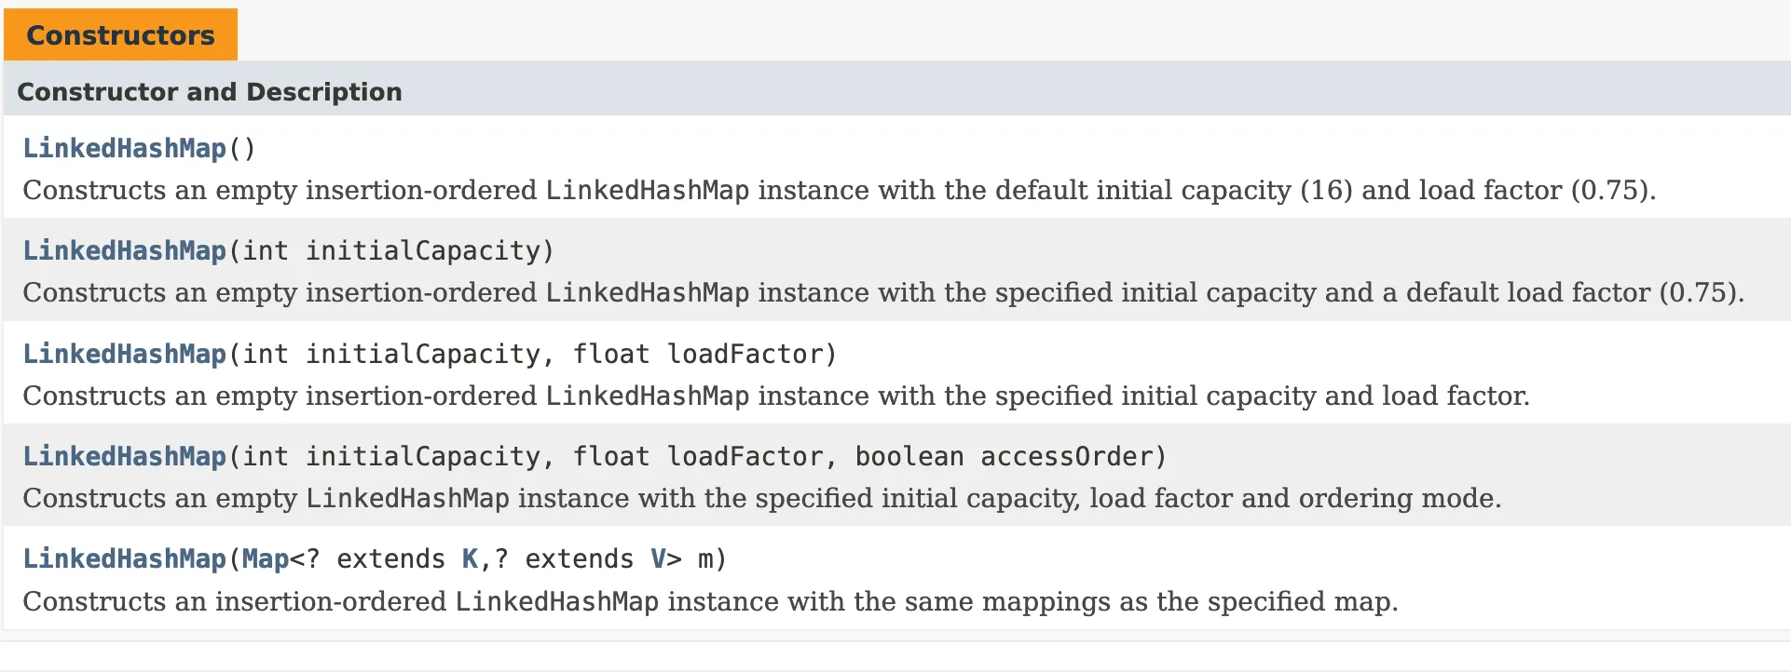Viewport: 1791px width, 672px height.
Task: Click description mentioning default initial capacity (16)
Action: coord(839,190)
